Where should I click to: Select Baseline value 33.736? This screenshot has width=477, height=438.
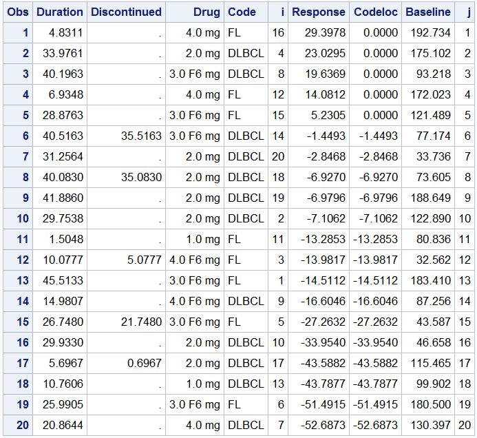click(434, 157)
